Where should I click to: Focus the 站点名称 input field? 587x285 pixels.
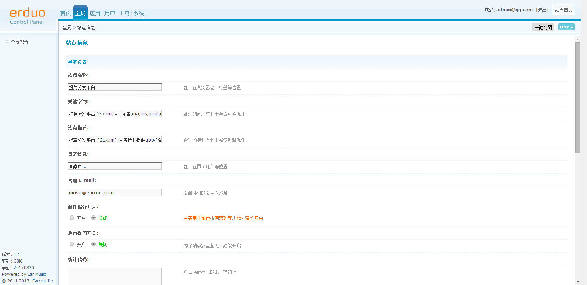(115, 87)
